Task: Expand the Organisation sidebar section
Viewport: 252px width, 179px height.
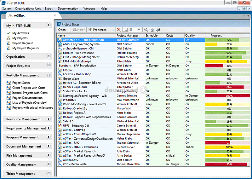Action: 49,56
